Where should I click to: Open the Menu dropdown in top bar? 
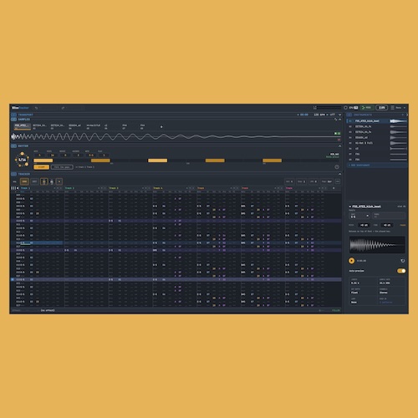point(399,108)
